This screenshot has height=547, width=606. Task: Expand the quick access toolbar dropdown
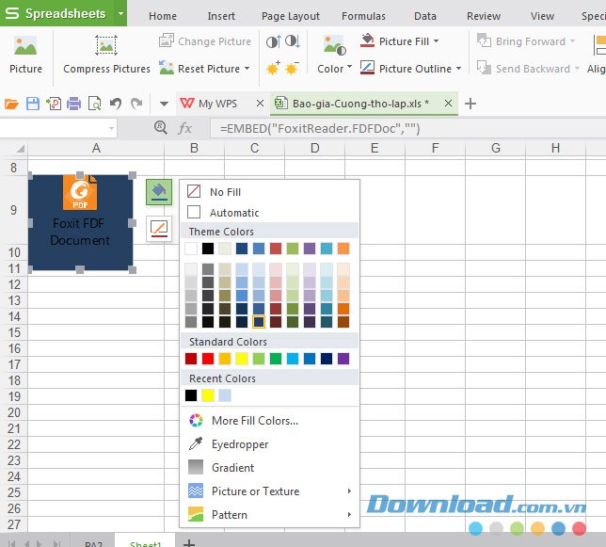click(164, 104)
